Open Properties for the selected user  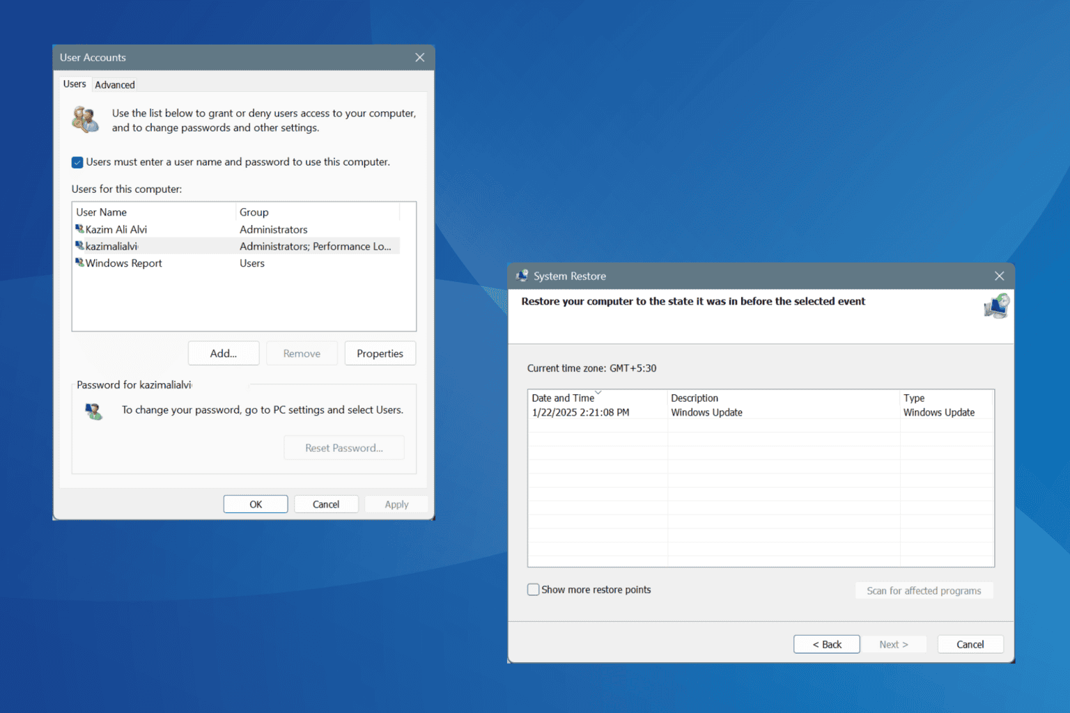pos(380,353)
